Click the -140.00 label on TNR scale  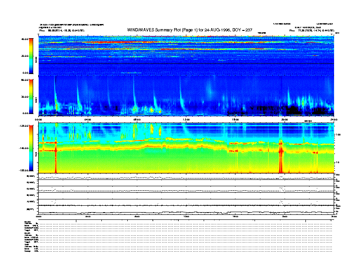point(24,148)
